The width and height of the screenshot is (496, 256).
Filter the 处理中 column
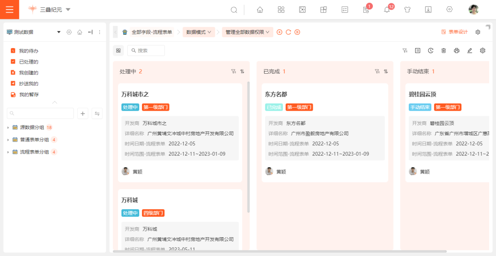pyautogui.click(x=233, y=71)
